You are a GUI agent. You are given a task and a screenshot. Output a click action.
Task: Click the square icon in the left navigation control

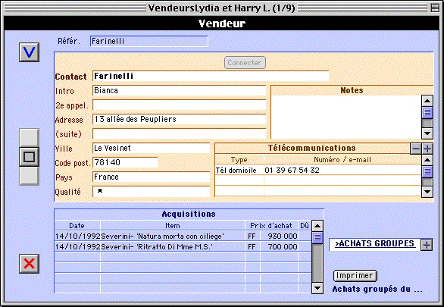29,157
